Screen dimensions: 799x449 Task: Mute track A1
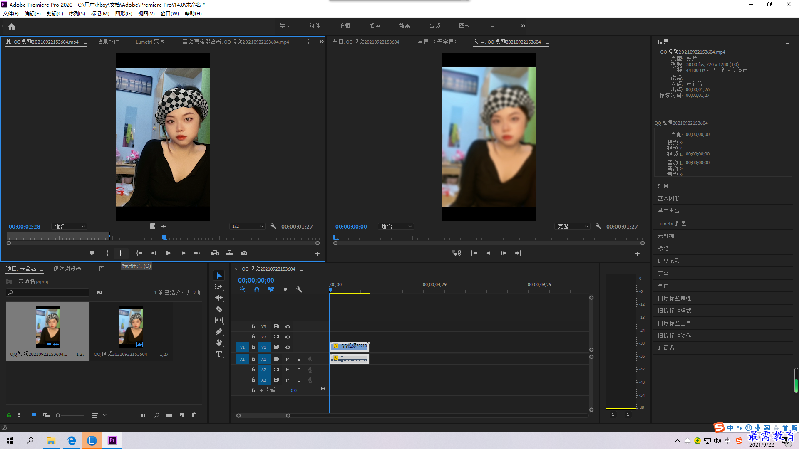click(x=288, y=360)
